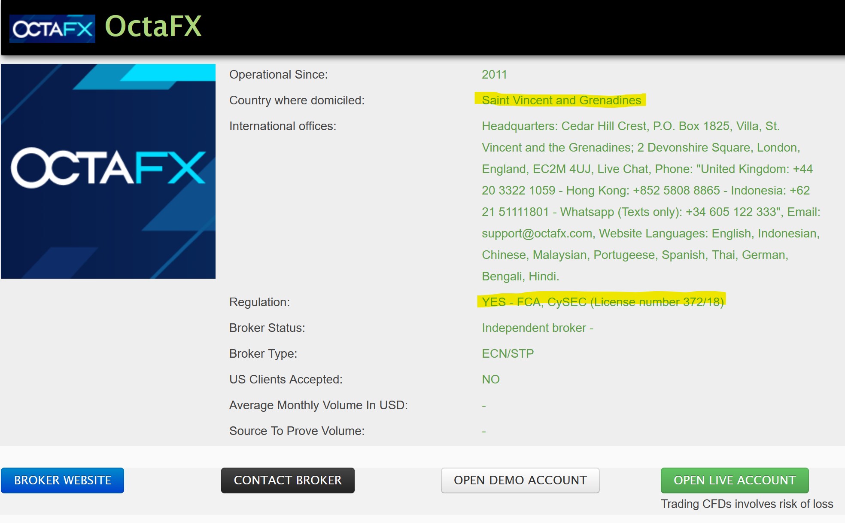
Task: Click the highlighted FCA, CySEC regulation text
Action: click(x=602, y=302)
